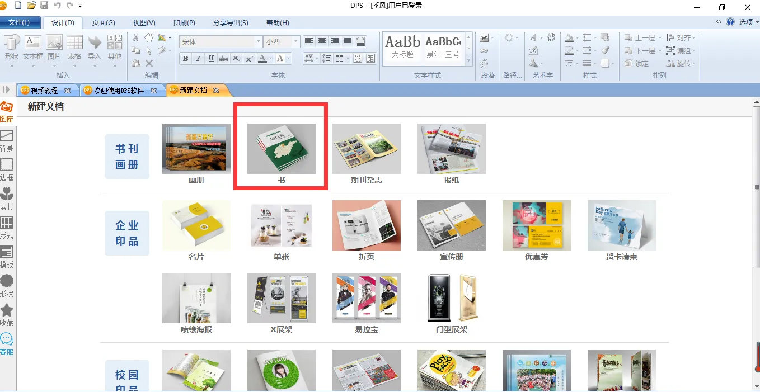
Task: Open the 客服 customer service panel
Action: tap(7, 344)
